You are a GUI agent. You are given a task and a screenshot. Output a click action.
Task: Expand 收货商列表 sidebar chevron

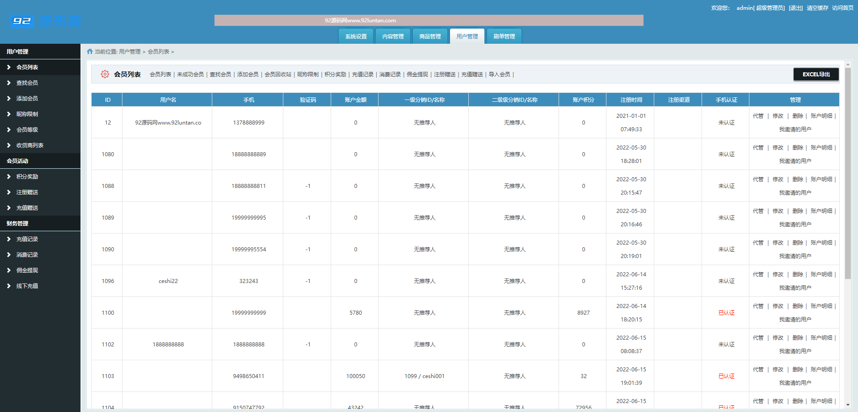(x=8, y=145)
